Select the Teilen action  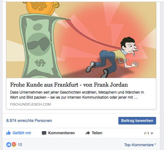[x=94, y=133]
